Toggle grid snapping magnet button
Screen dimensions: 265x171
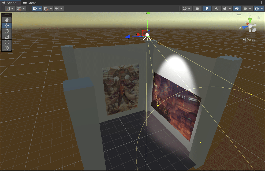(x=46, y=9)
